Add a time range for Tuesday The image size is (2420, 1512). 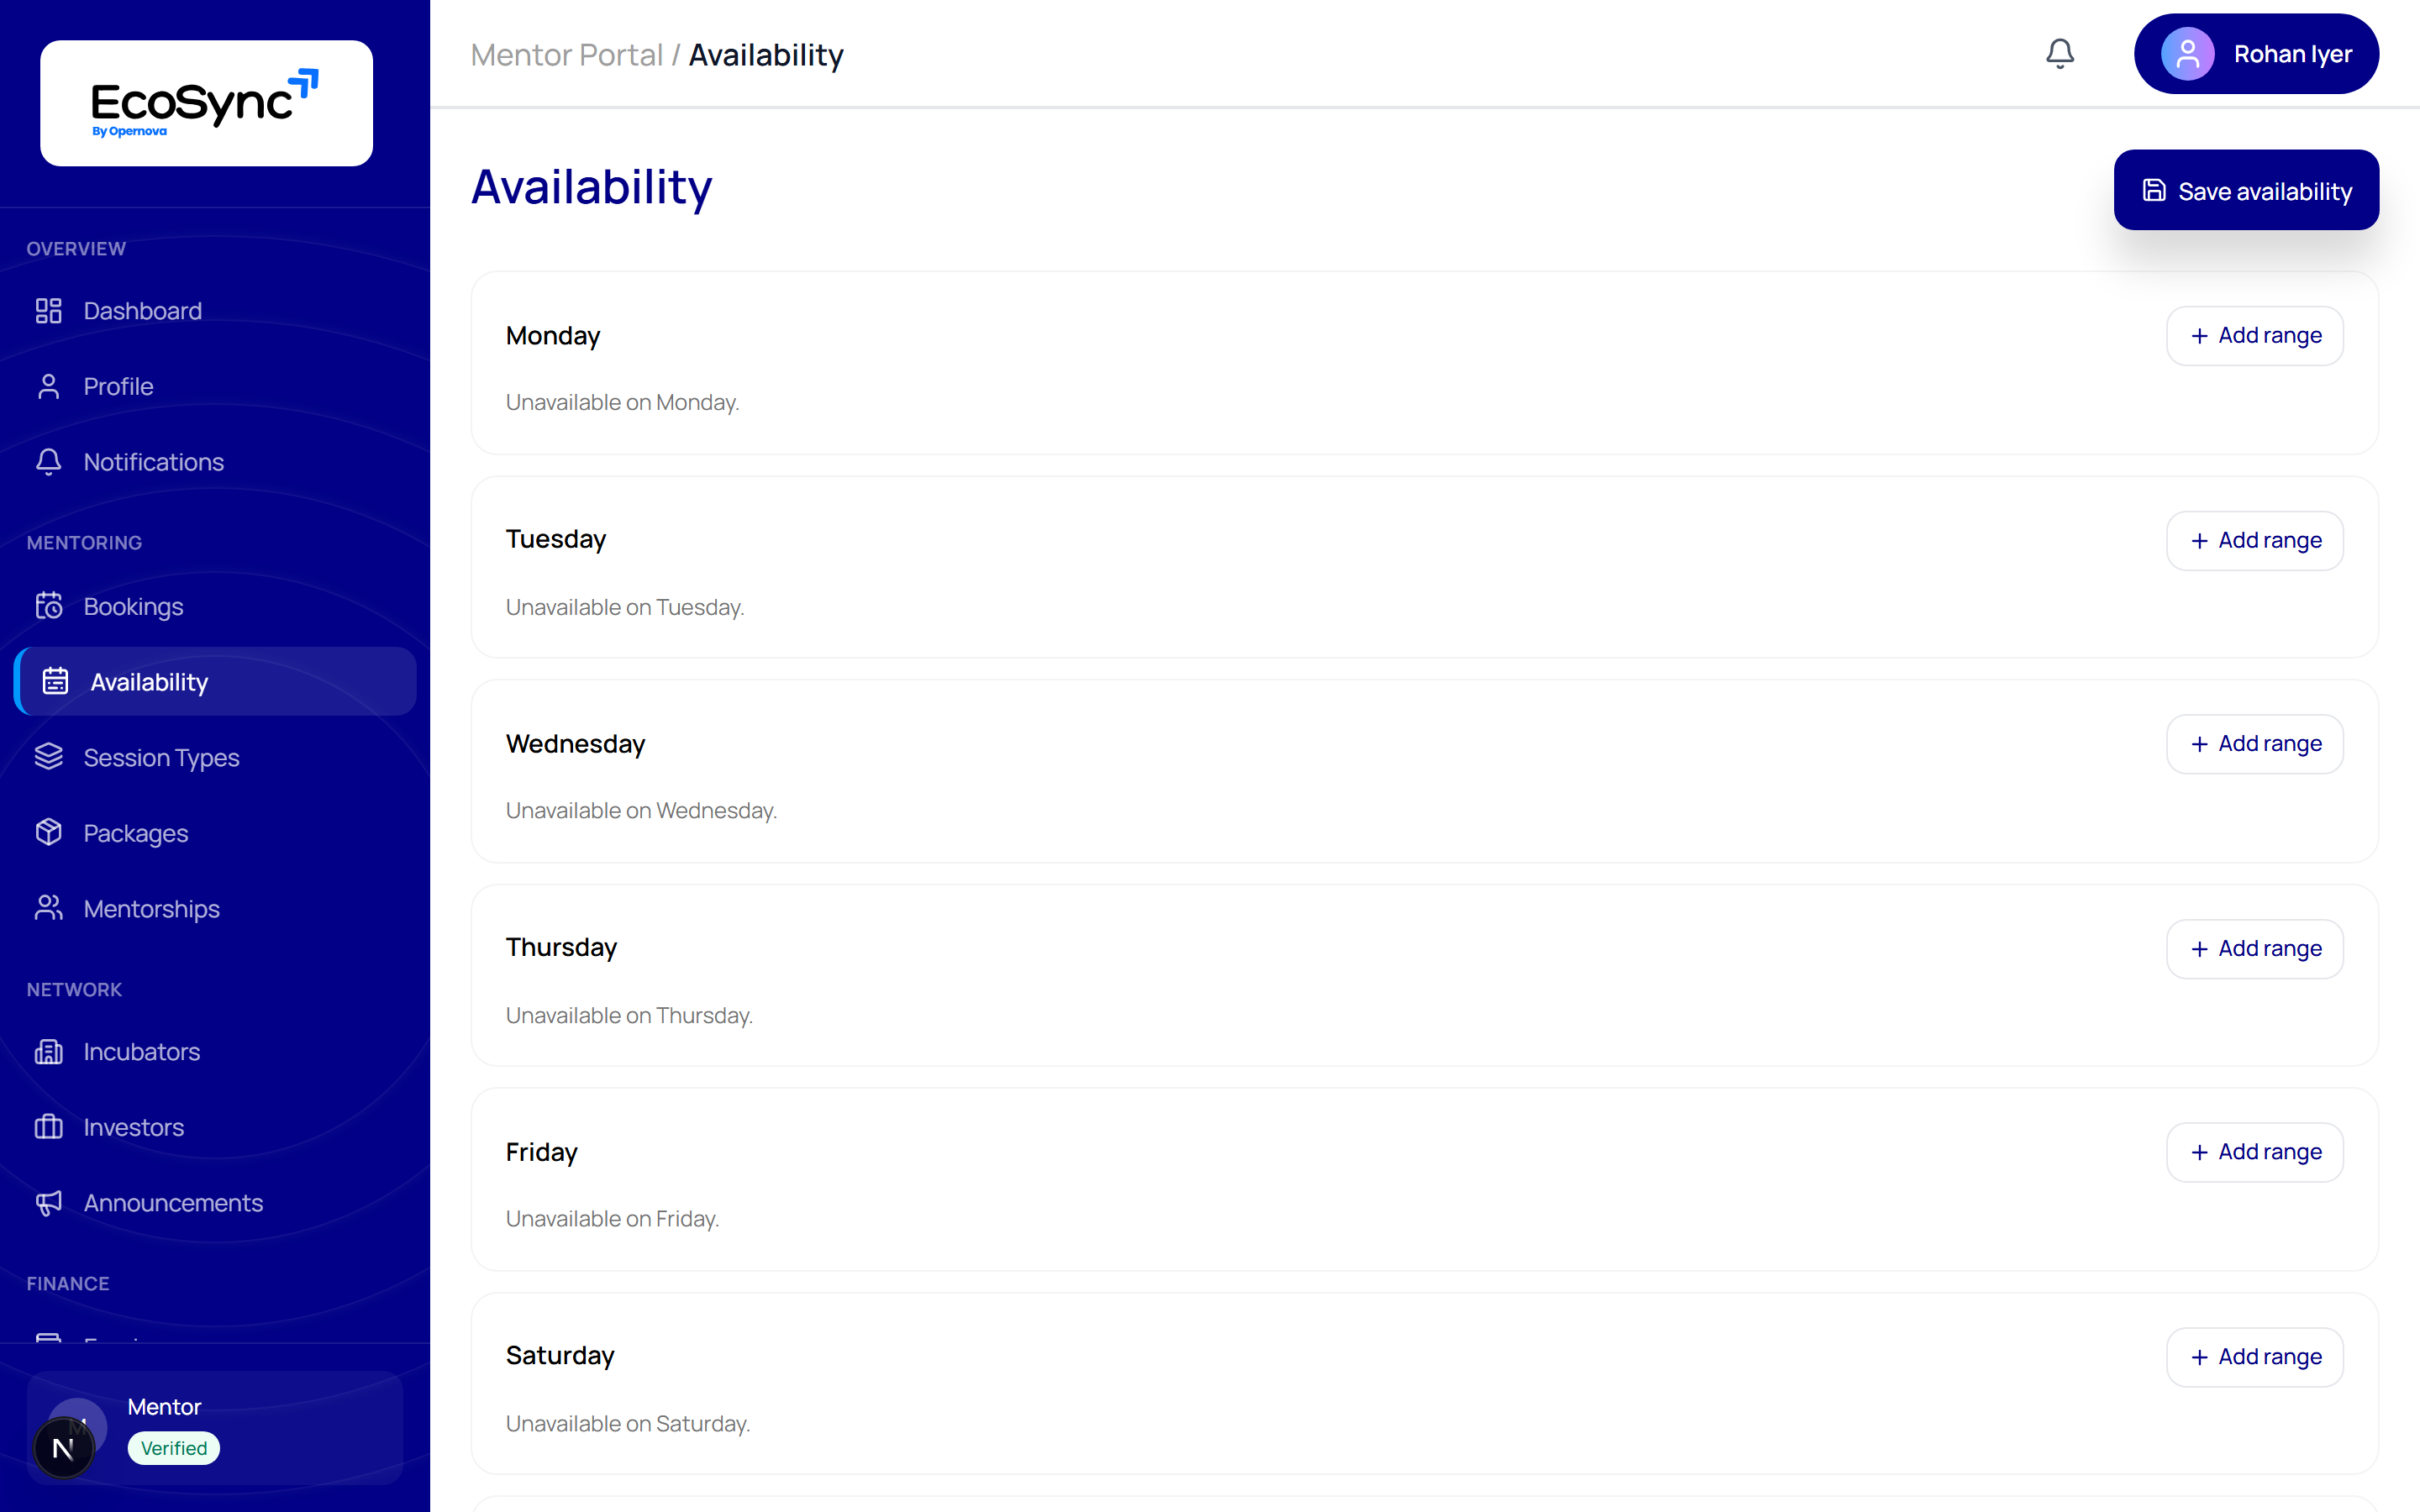point(2255,541)
